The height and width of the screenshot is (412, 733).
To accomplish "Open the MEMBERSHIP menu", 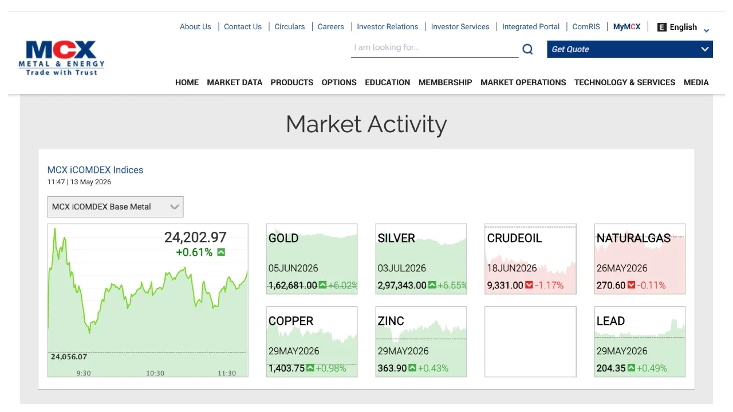I will (446, 82).
